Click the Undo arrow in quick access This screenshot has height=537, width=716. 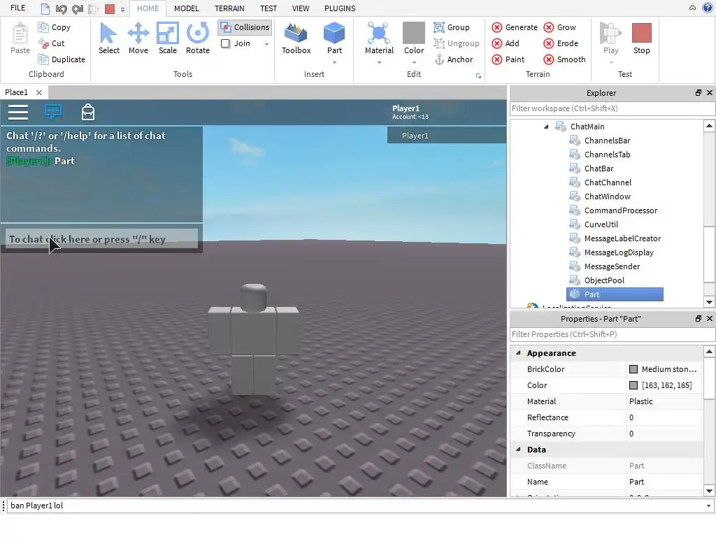point(62,8)
